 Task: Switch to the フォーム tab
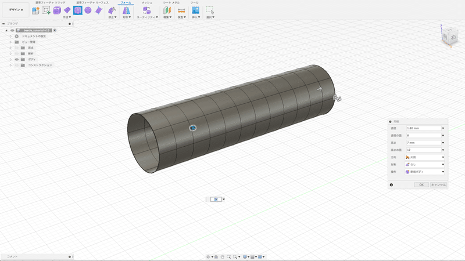click(x=126, y=2)
